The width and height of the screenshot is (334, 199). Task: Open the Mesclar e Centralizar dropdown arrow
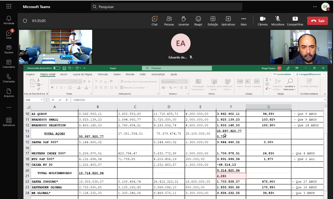click(x=147, y=88)
